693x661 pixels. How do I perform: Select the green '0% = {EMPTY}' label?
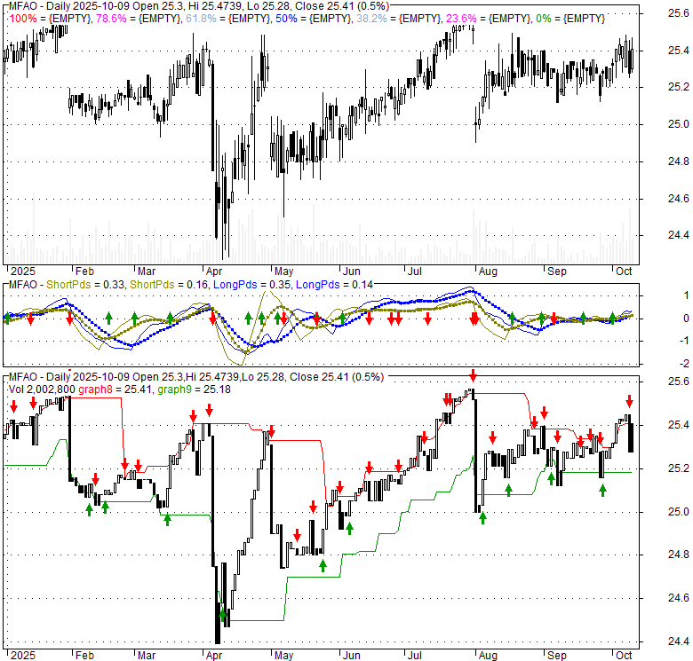(x=570, y=19)
